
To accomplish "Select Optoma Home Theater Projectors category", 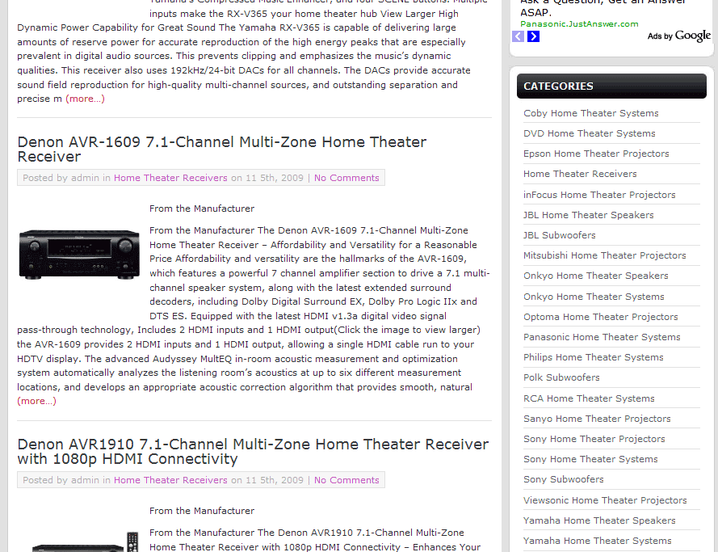I will 600,317.
